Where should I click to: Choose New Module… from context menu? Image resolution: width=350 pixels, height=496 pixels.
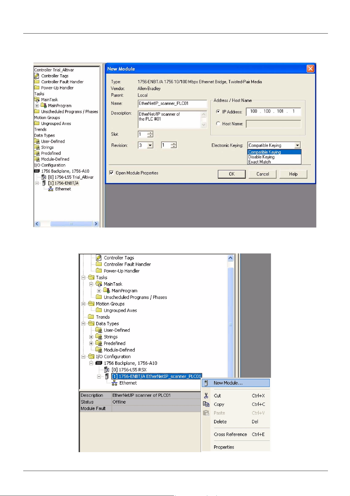[x=236, y=383]
